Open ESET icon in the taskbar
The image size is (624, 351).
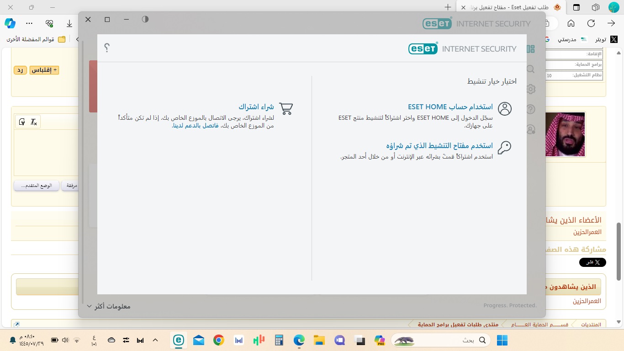click(179, 340)
